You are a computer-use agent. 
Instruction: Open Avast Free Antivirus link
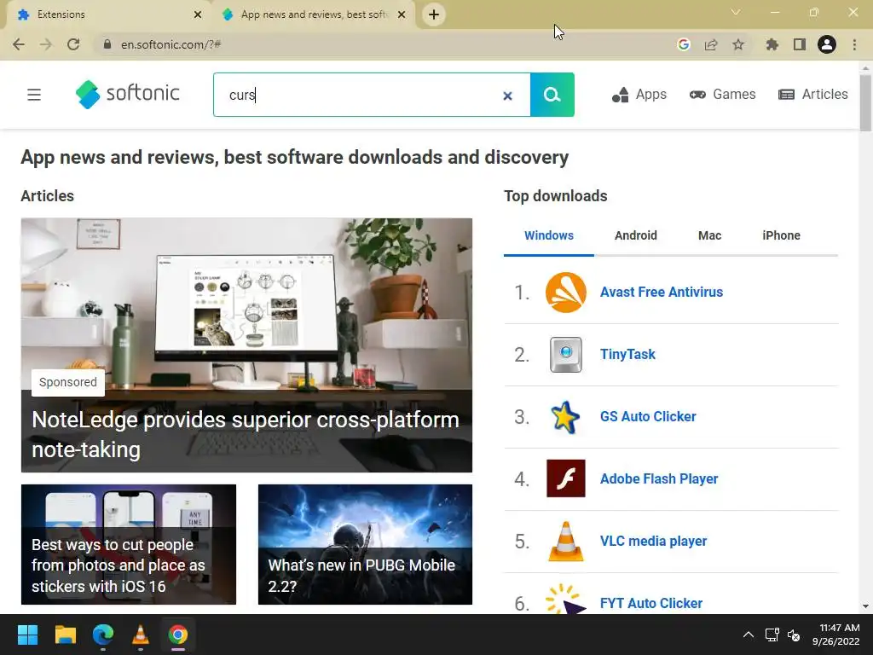(x=662, y=293)
